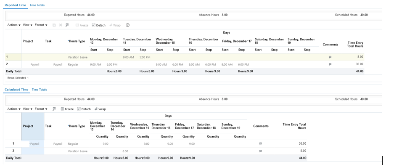Click Detach in Calculated Time toolbar
The height and width of the screenshot is (167, 394).
click(x=84, y=109)
